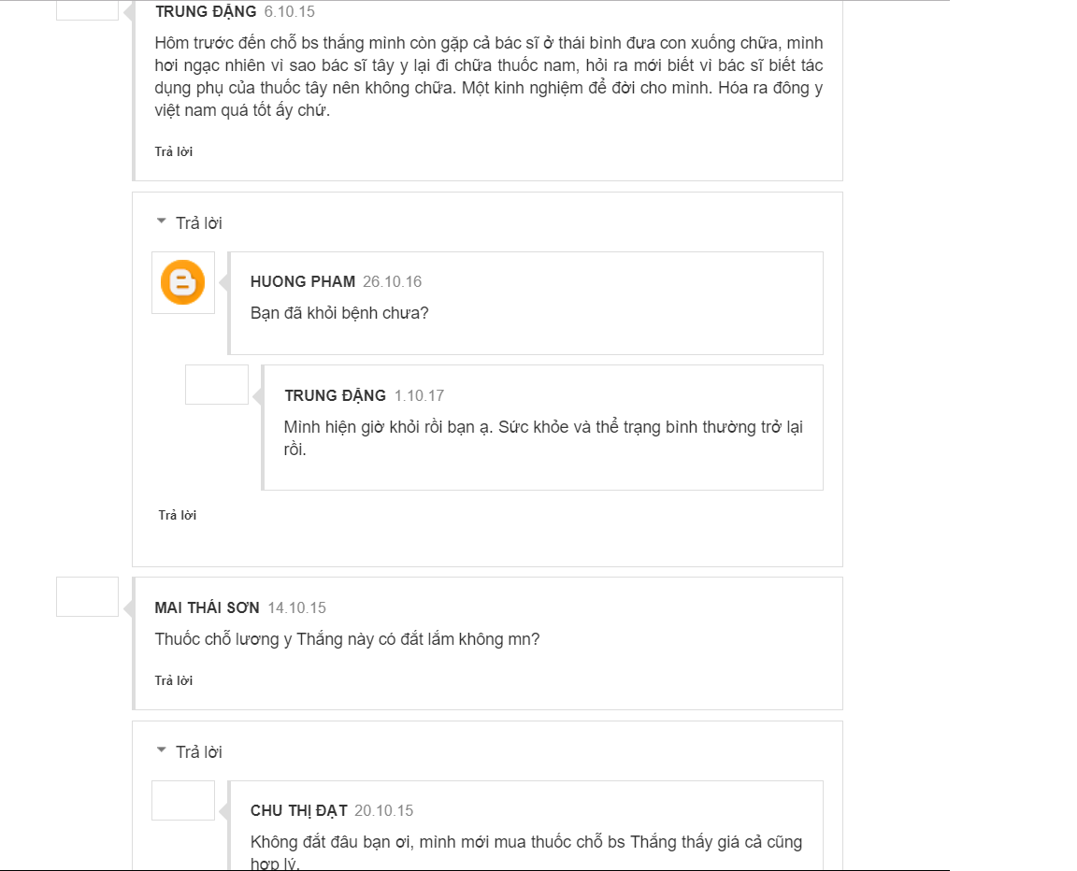This screenshot has width=1077, height=871.
Task: Click the 14.10.15 comment timestamp
Action: (x=297, y=607)
